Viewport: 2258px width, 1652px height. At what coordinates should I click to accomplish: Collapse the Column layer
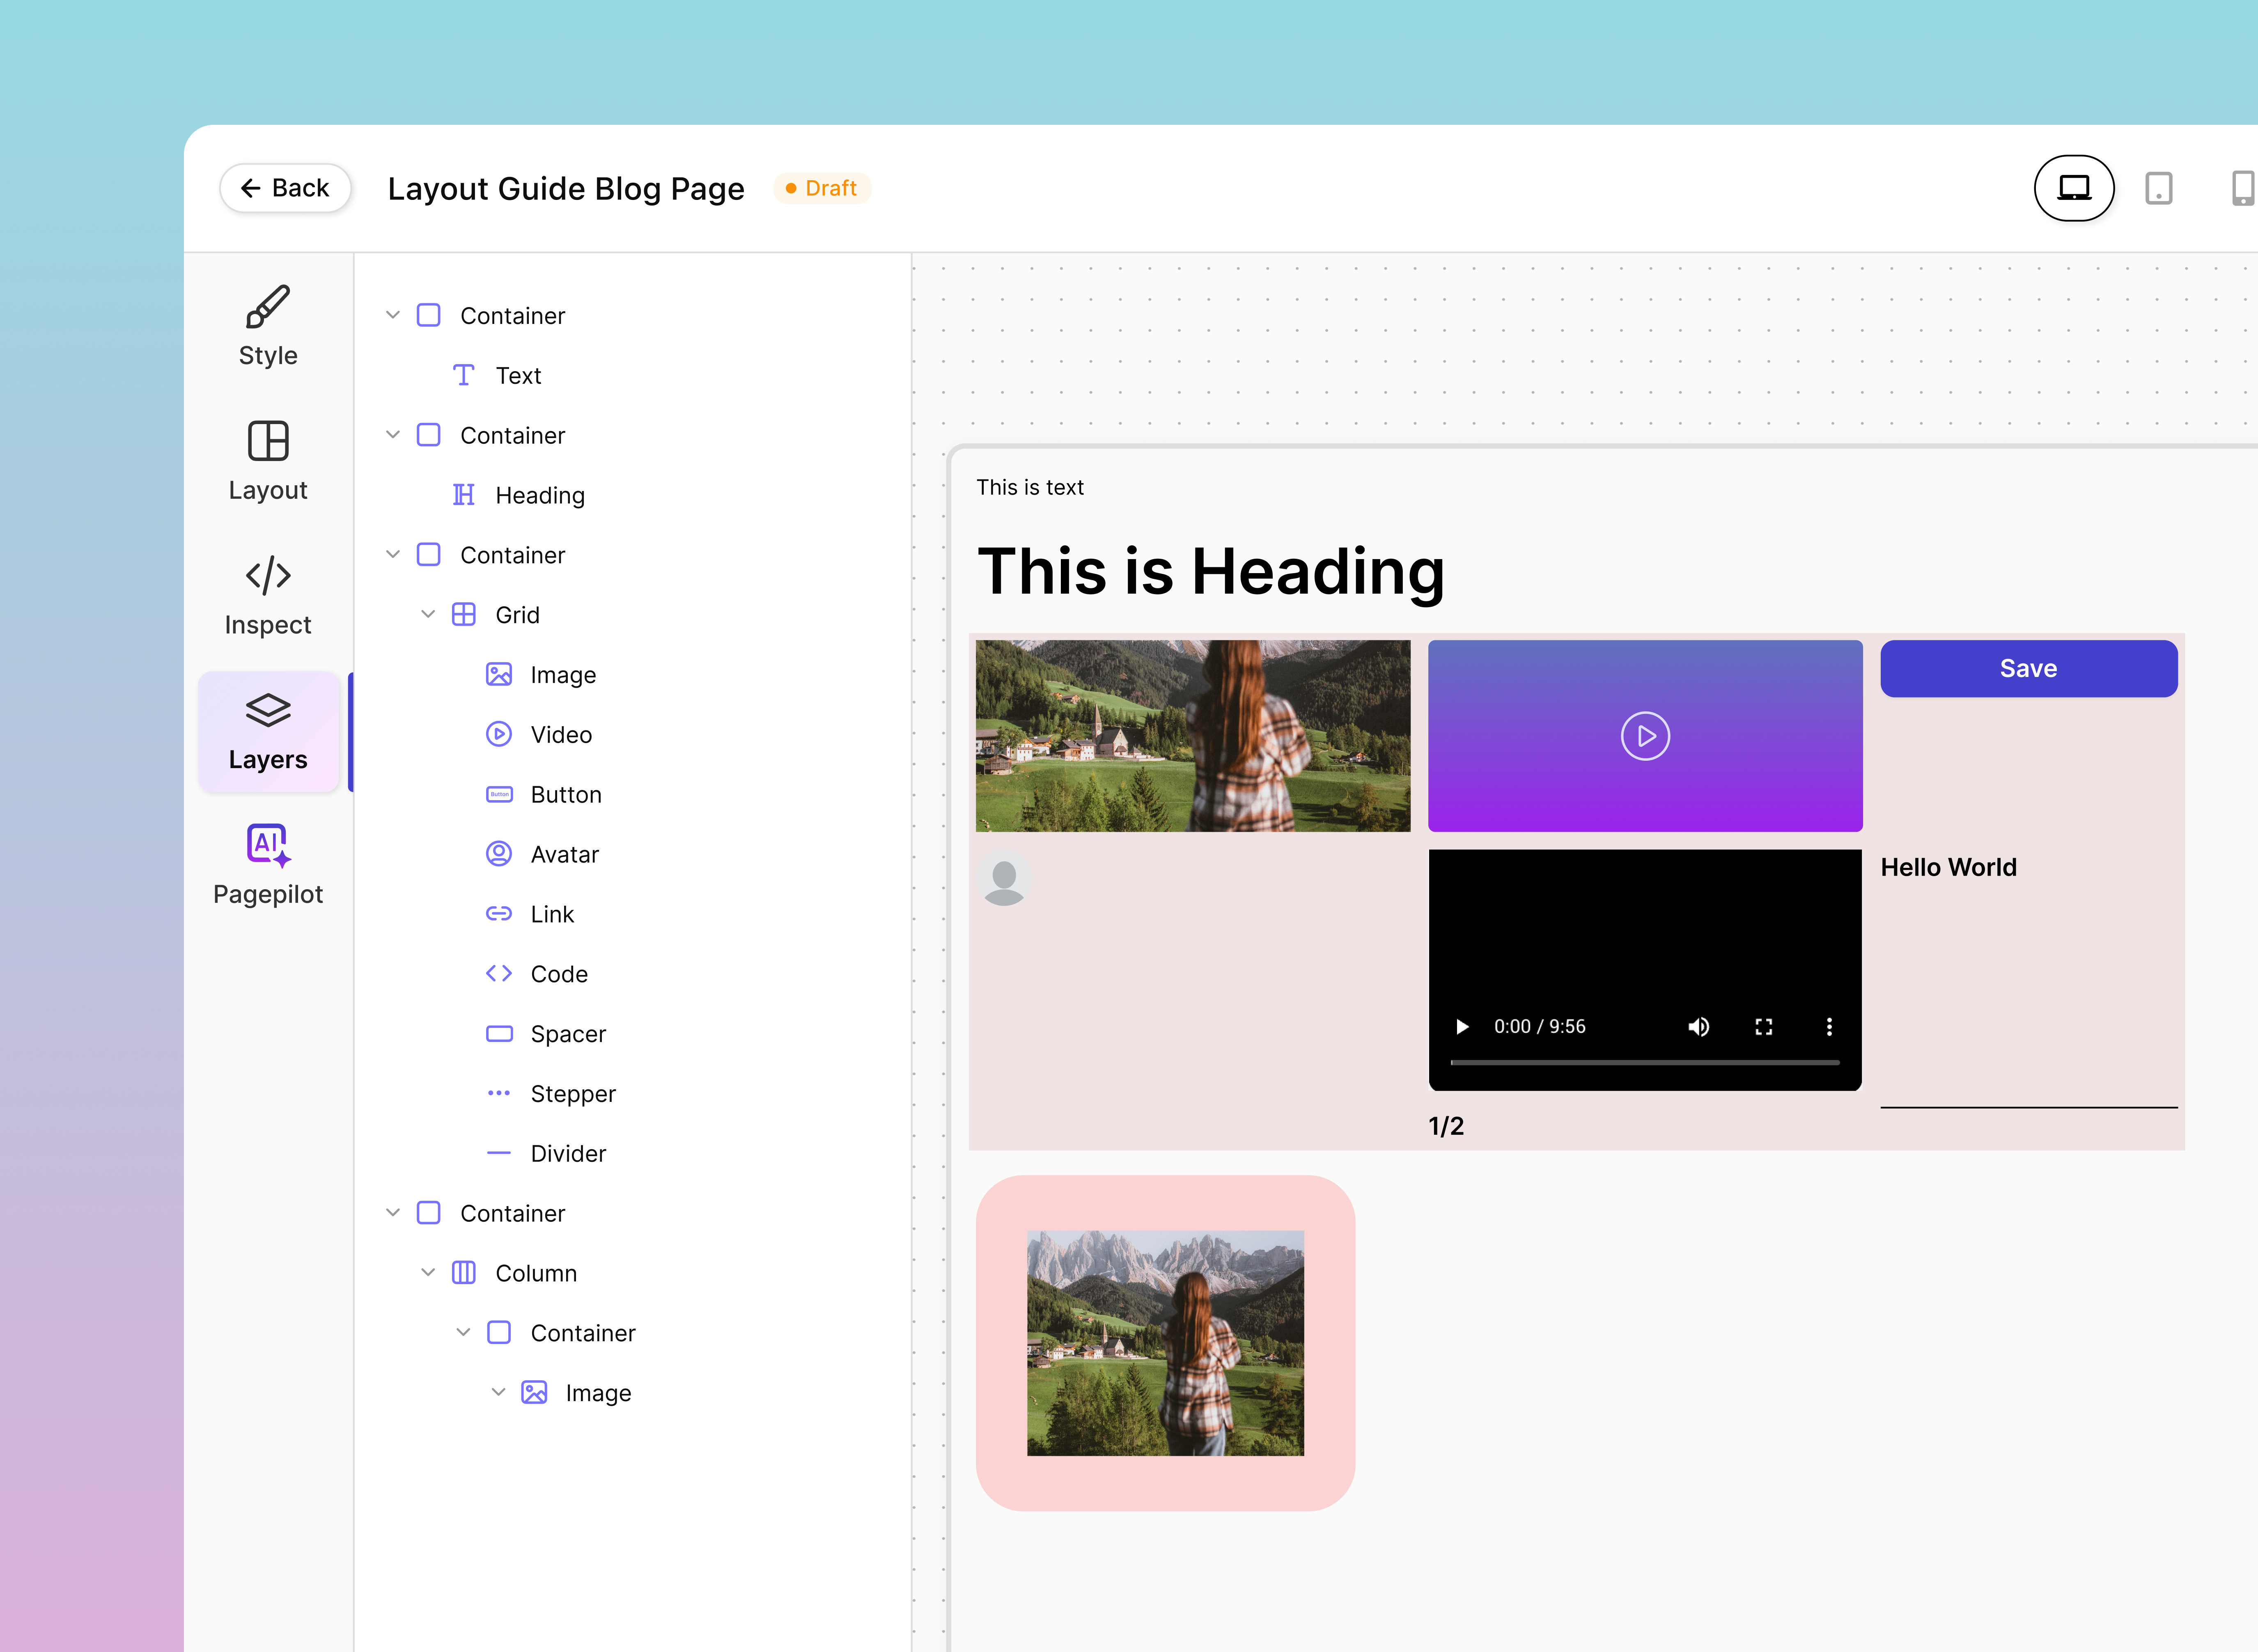tap(428, 1272)
